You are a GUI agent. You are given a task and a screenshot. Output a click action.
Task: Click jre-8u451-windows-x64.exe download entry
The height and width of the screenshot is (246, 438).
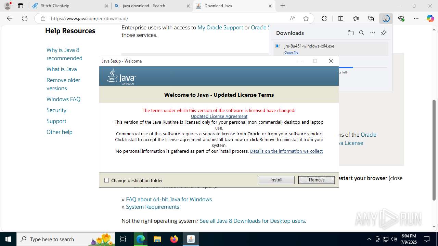click(331, 49)
